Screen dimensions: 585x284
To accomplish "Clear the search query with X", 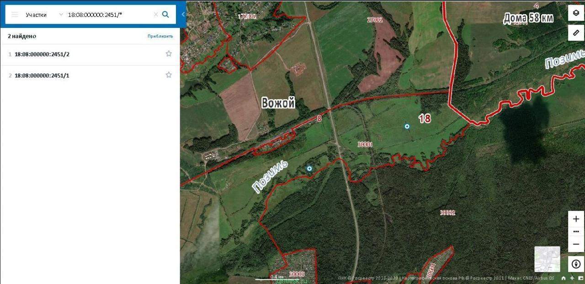I will [x=155, y=15].
